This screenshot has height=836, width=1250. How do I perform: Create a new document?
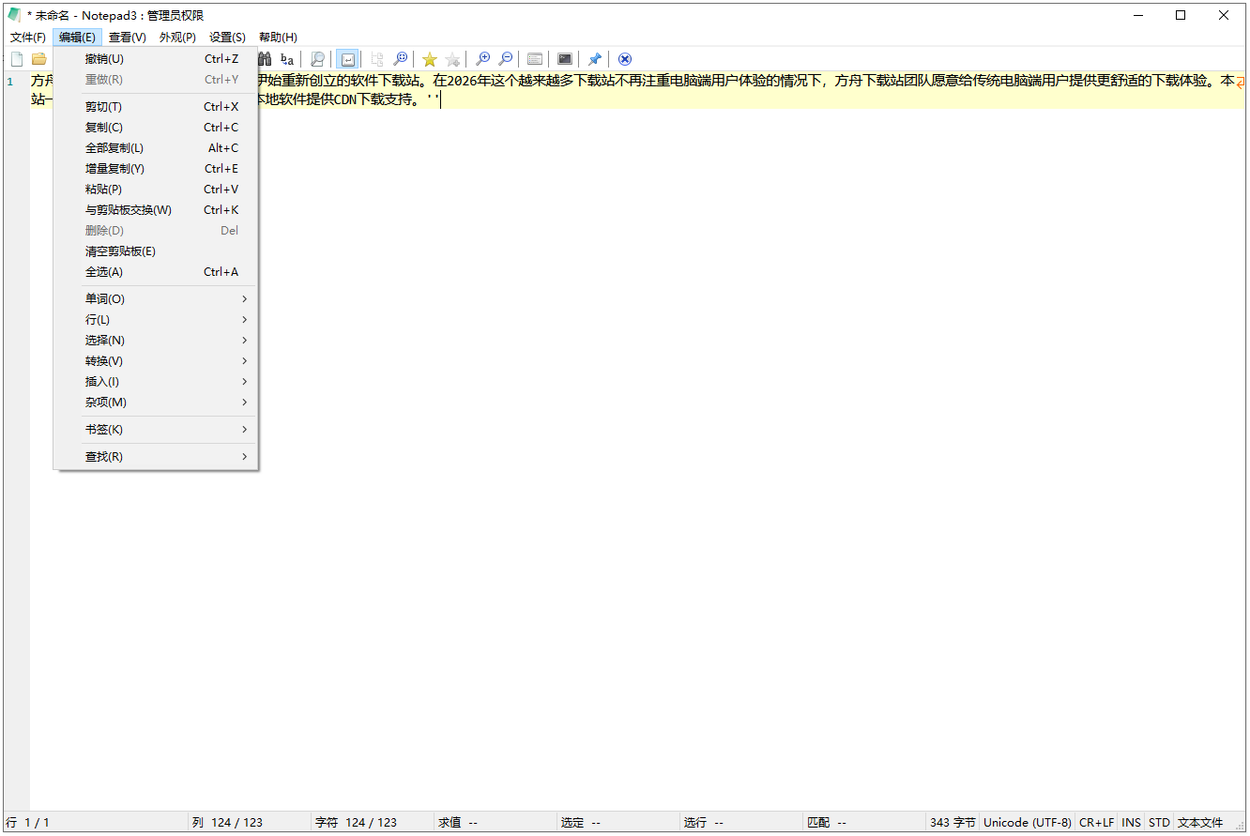(16, 58)
